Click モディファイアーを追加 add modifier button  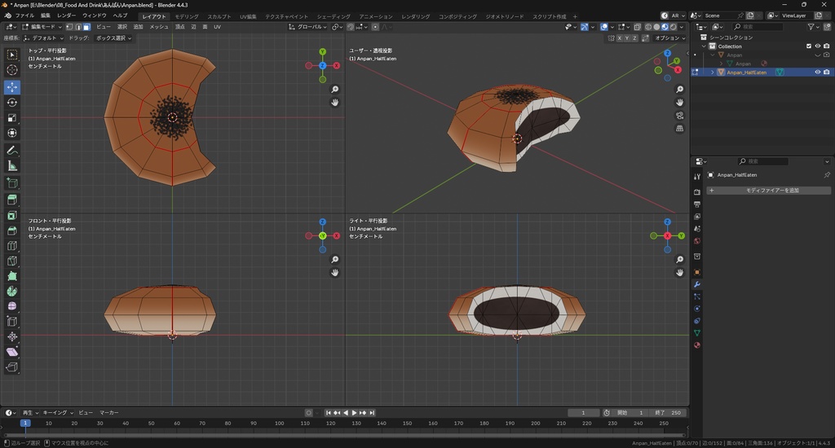(x=769, y=191)
